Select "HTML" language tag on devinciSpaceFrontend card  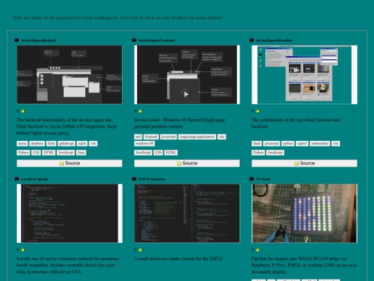coord(171,153)
